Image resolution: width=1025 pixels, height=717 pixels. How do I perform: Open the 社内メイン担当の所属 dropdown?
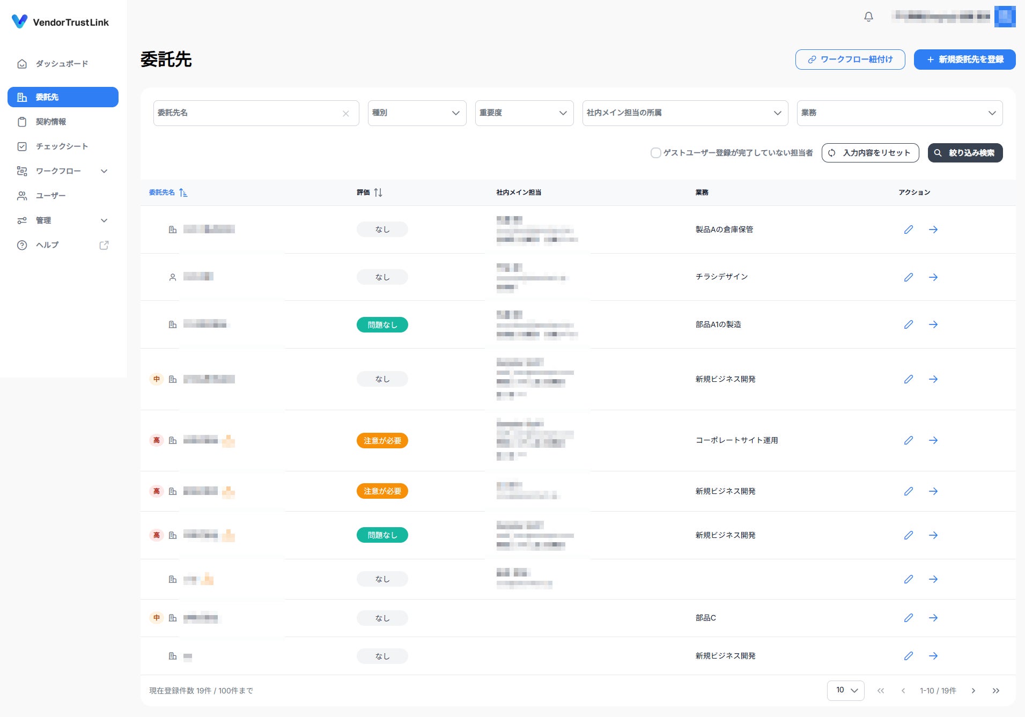685,113
